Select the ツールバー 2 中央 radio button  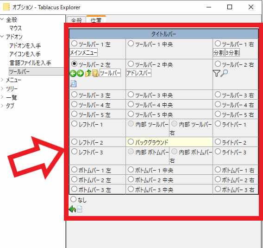[131, 64]
